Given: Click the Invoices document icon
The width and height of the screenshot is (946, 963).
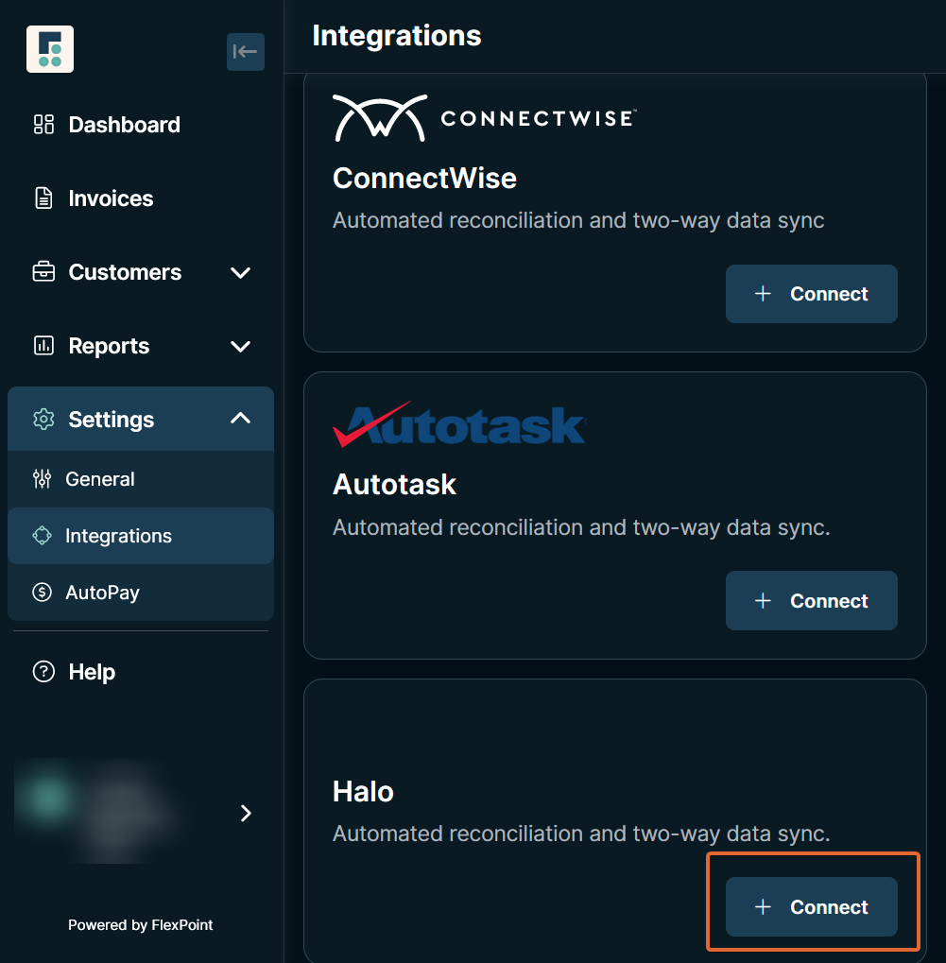Looking at the screenshot, I should 43,198.
